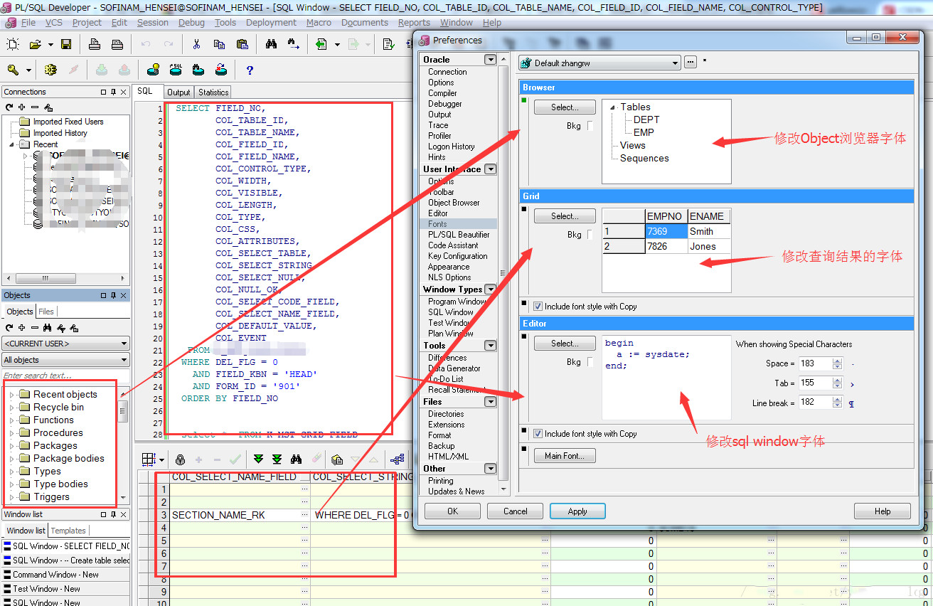
Task: Select Key Configuration in preferences list
Action: point(458,256)
